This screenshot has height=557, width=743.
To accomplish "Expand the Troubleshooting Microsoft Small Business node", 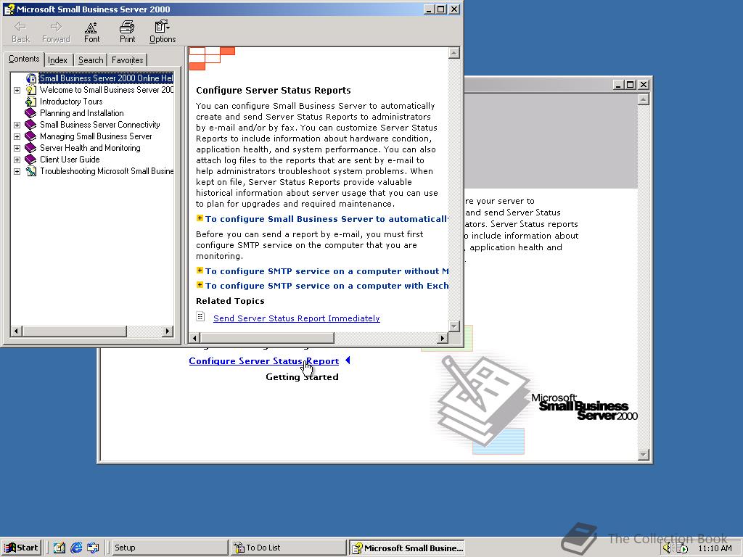I will pos(17,171).
